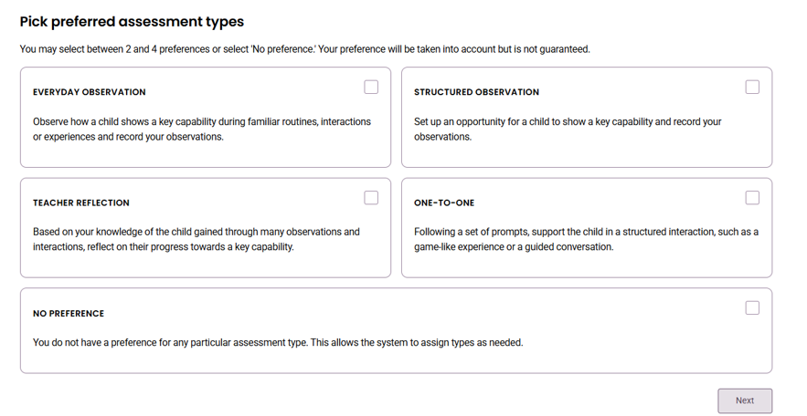Click the STRUCTURED OBSERVATION card title
The image size is (807, 416).
click(476, 92)
